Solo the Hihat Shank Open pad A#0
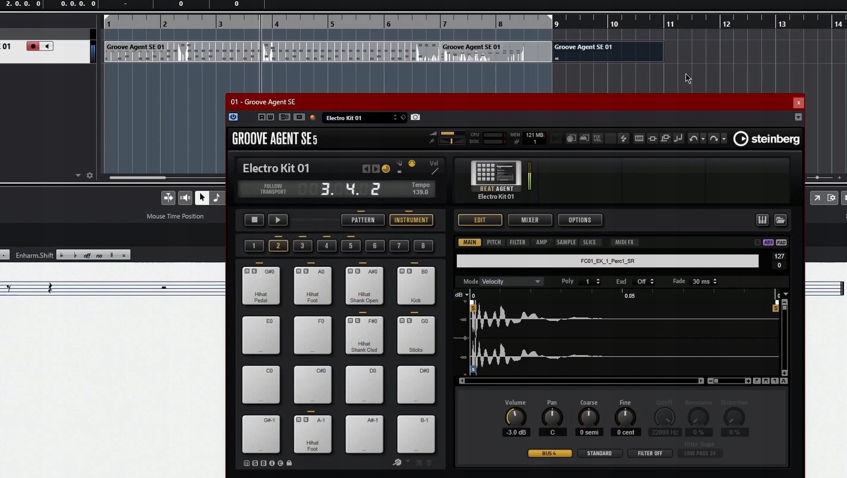847x478 pixels. [x=357, y=271]
